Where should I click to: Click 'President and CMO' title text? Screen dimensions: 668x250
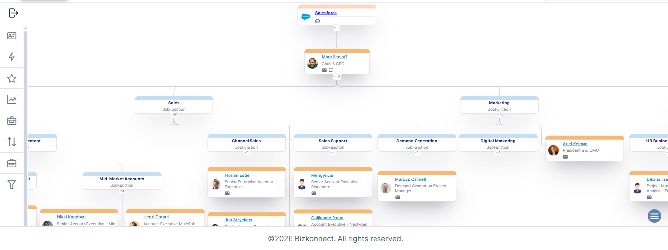[581, 150]
